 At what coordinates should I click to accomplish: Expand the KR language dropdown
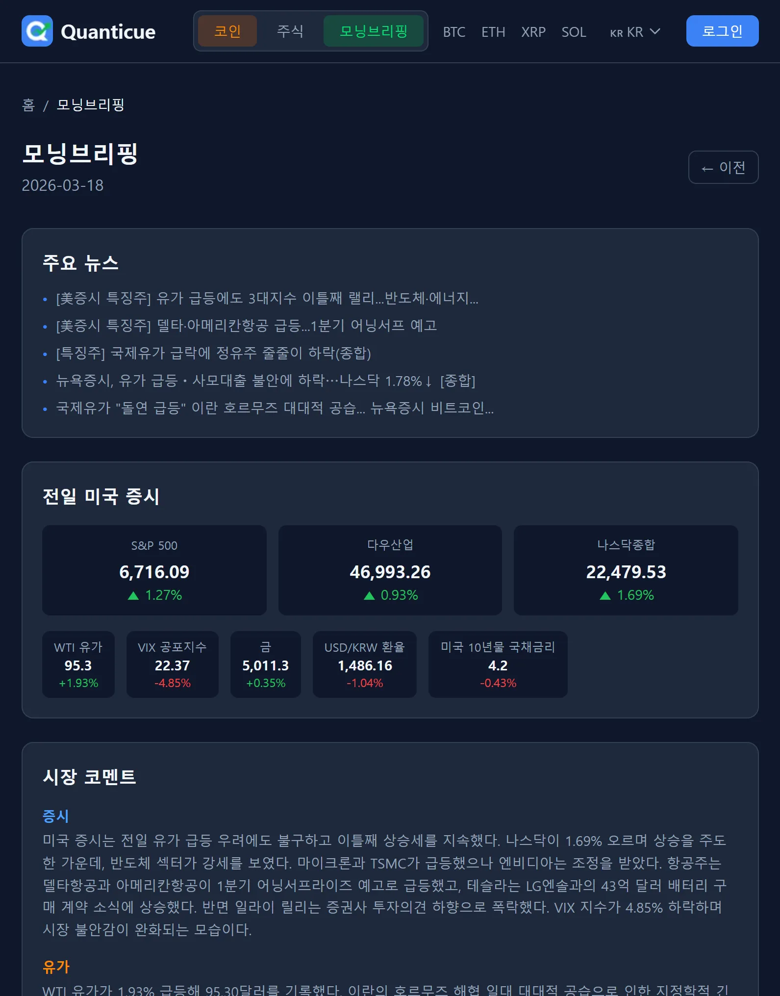(x=635, y=32)
